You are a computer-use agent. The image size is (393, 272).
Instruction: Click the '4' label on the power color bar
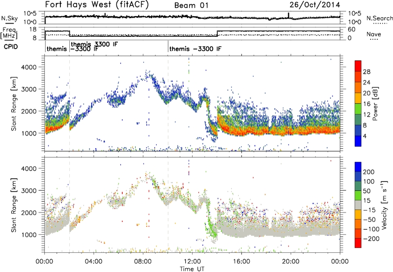pyautogui.click(x=365, y=136)
